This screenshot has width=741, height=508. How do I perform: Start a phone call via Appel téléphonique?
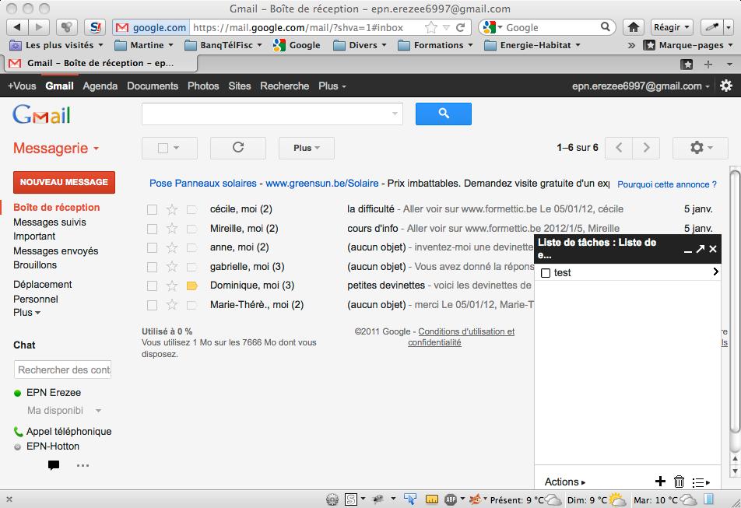point(63,432)
